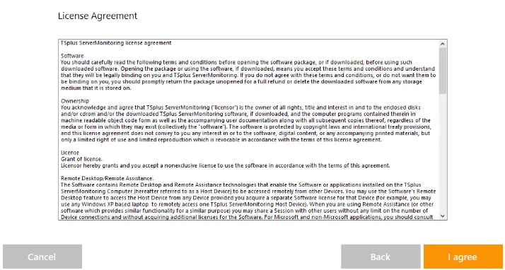Go to previous step with Back

tap(381, 257)
